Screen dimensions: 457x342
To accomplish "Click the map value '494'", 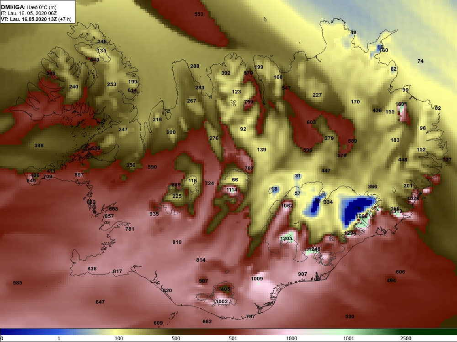I will [391, 280].
